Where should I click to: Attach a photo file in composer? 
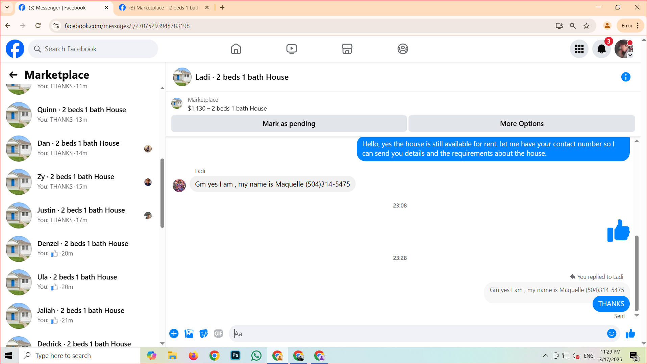(189, 334)
